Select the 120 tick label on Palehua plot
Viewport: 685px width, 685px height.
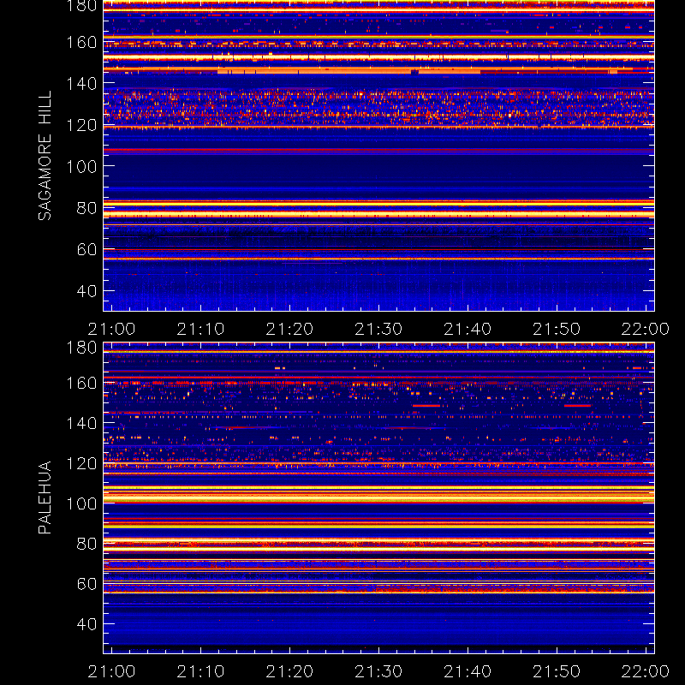point(81,463)
